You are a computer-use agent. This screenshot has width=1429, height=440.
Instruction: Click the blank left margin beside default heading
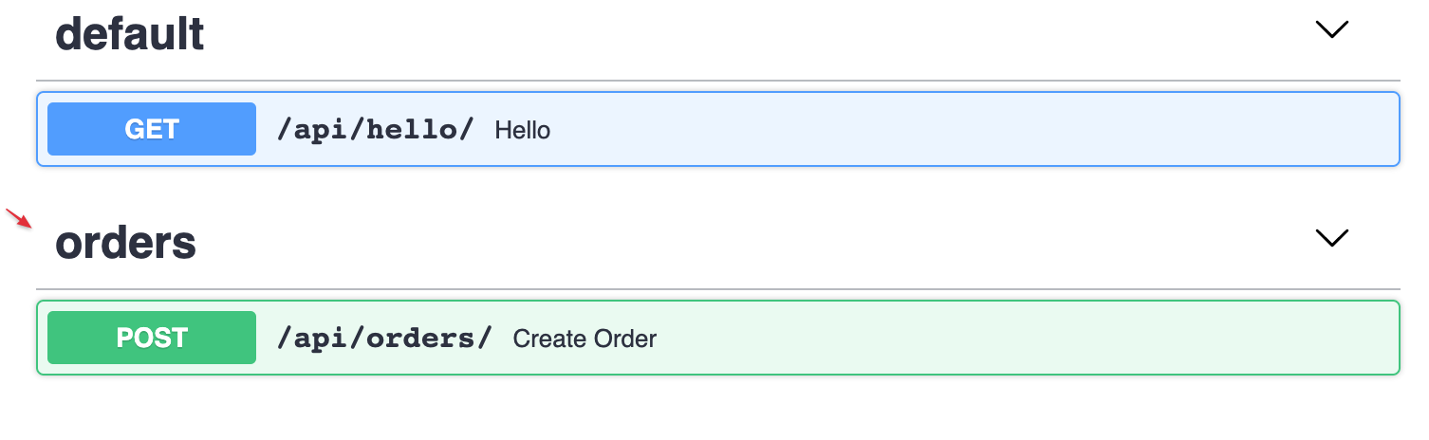(17, 34)
